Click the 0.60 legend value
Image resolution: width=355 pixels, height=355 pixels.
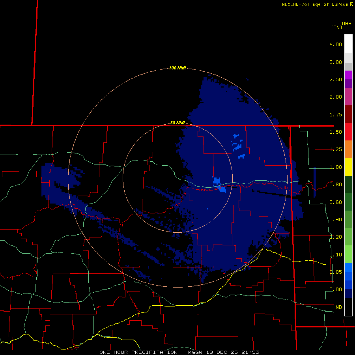[336, 202]
